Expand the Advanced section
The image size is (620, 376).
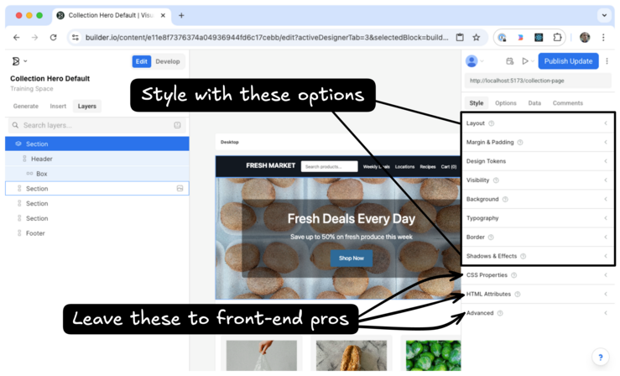pyautogui.click(x=538, y=313)
